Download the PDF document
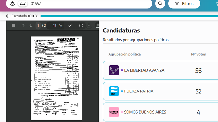Screen dimensions: 218x122 pos(89,26)
